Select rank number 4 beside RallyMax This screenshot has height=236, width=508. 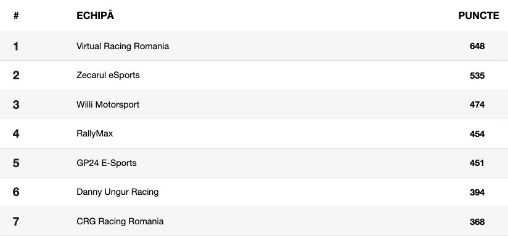(16, 133)
